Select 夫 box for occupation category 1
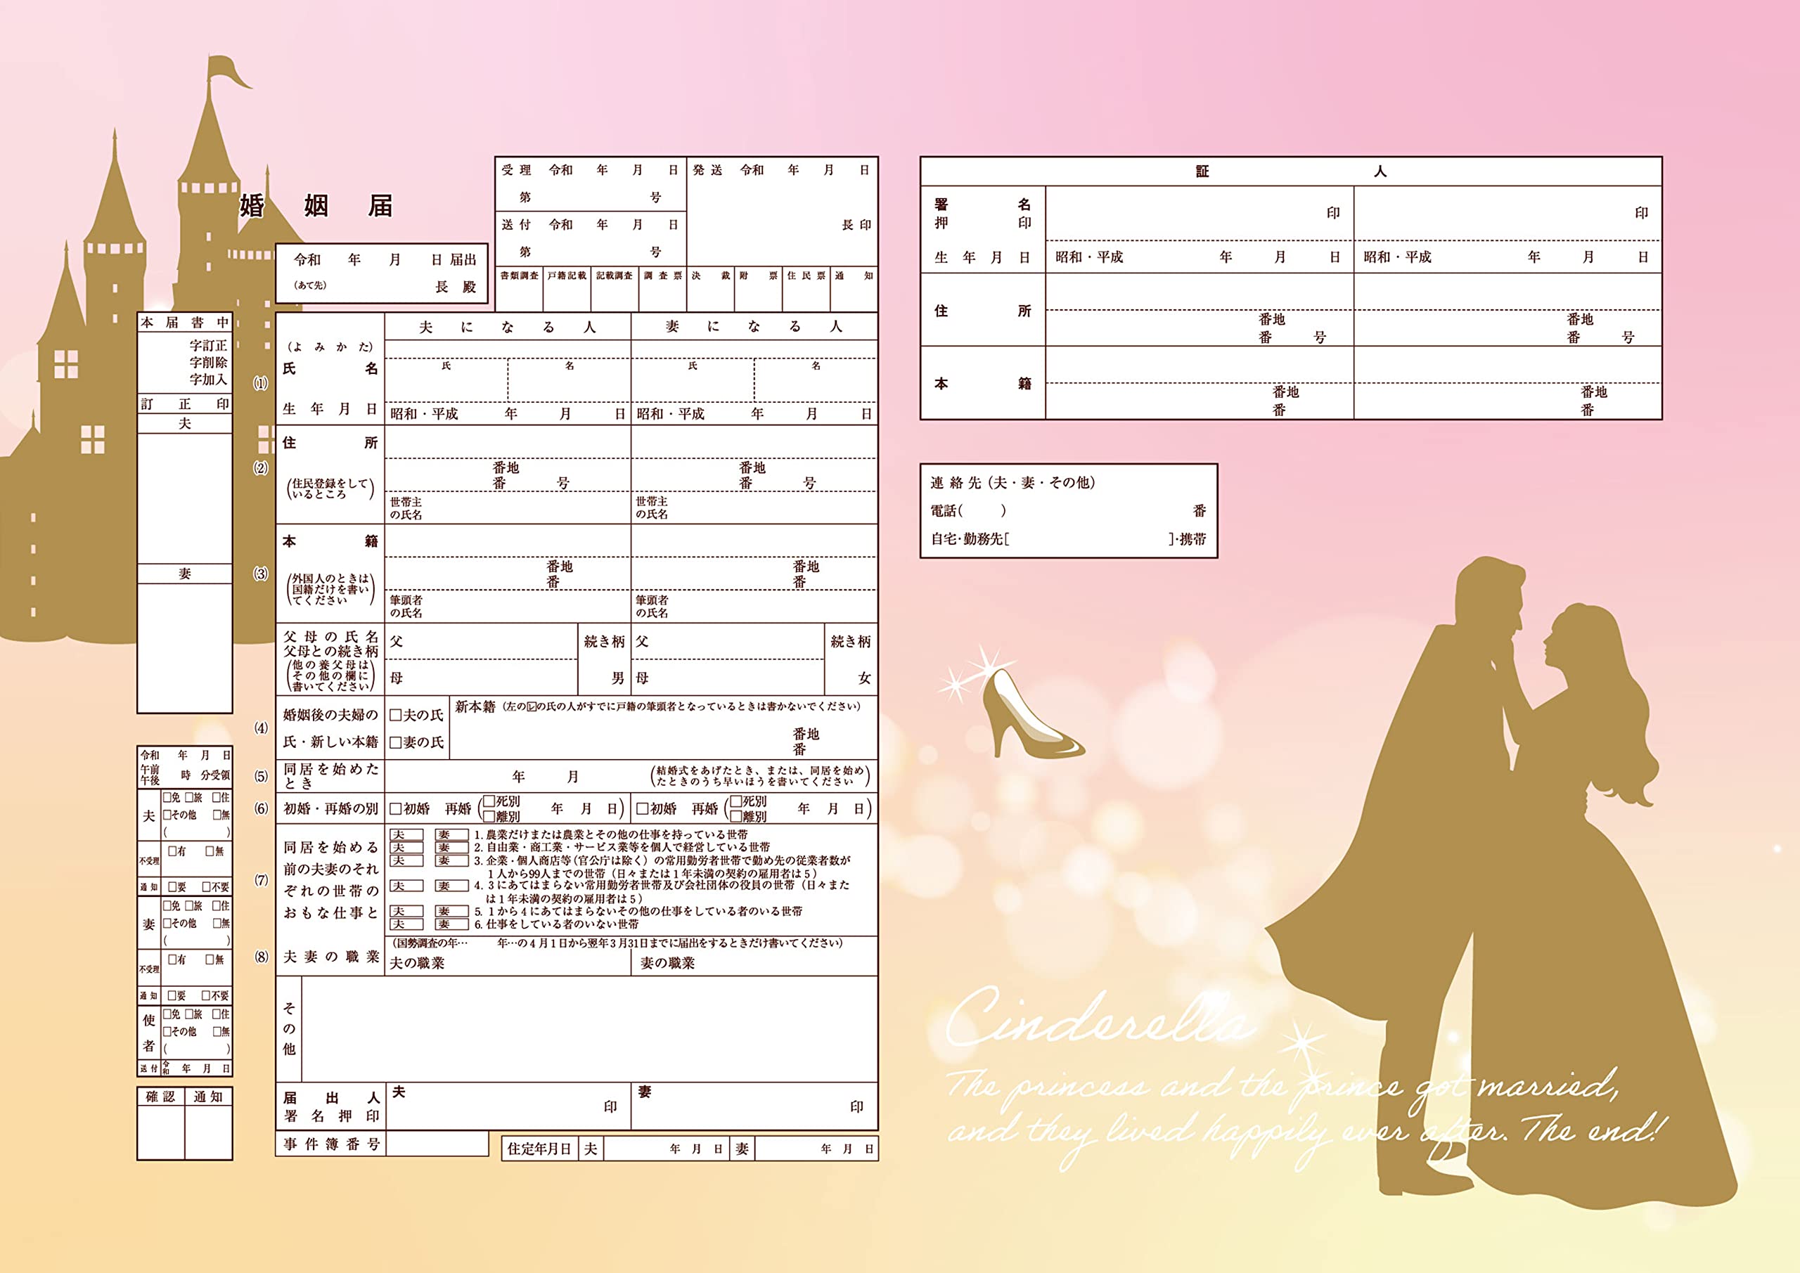This screenshot has width=1800, height=1273. (406, 835)
